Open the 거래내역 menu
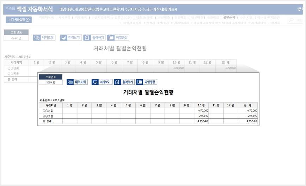The width and height of the screenshot is (306, 186). [81, 17]
